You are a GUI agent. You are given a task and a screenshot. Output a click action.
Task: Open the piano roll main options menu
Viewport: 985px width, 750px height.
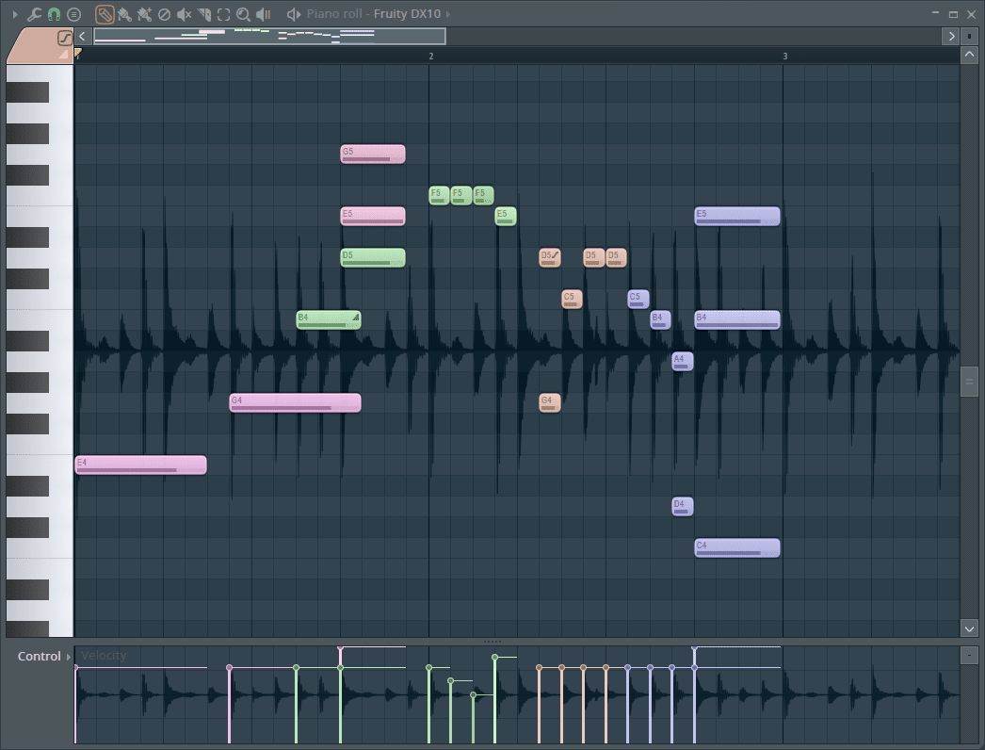[73, 13]
